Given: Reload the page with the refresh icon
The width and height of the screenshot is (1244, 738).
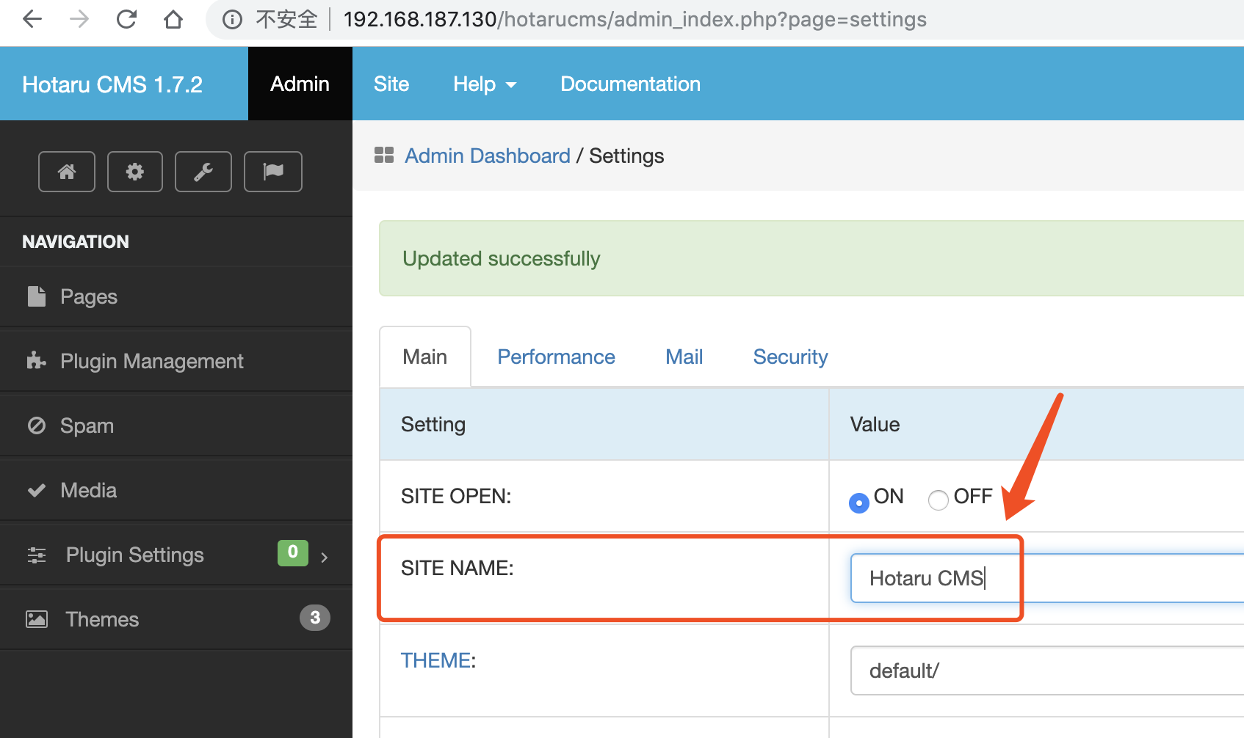Looking at the screenshot, I should click(126, 19).
